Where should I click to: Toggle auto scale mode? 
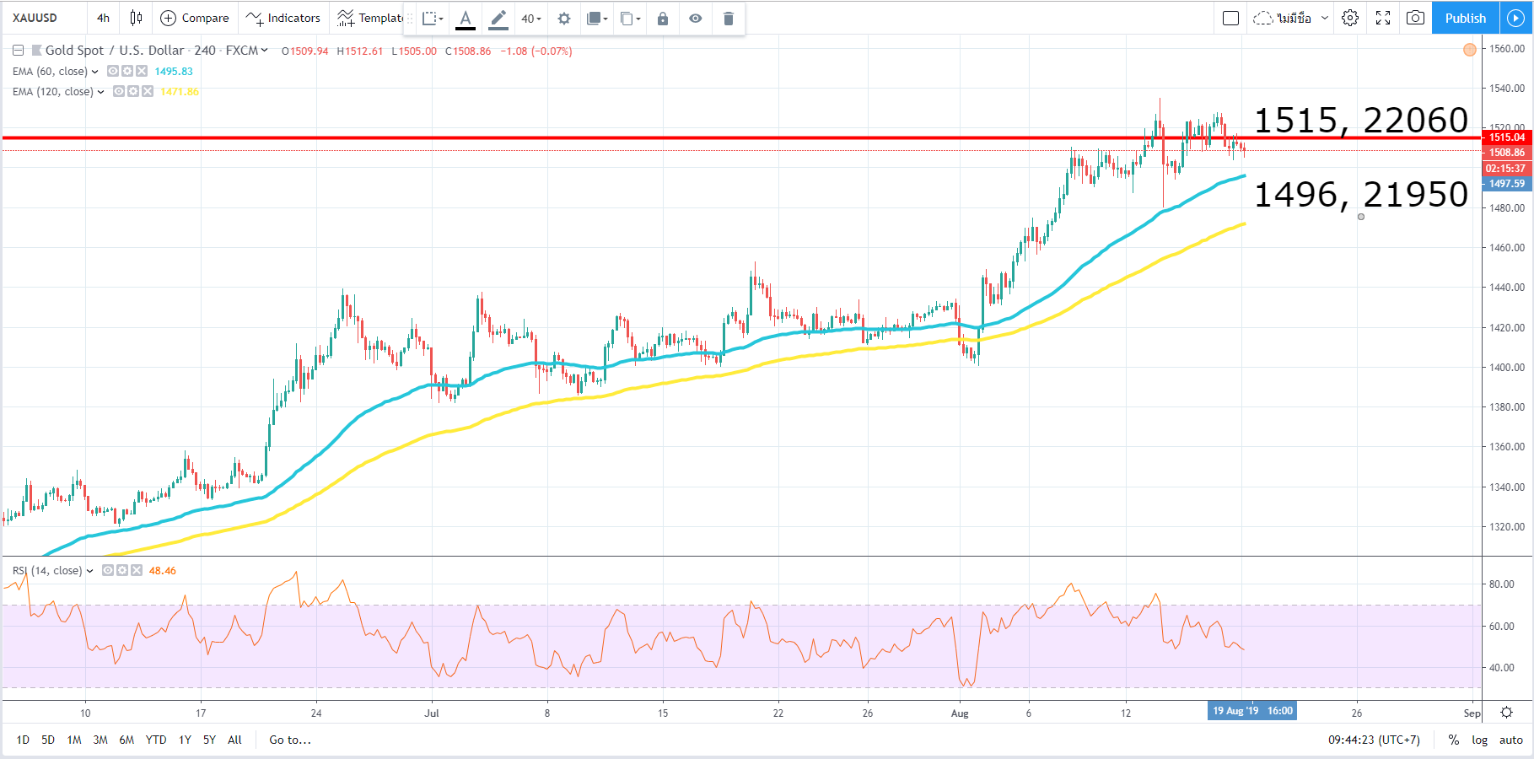[x=1511, y=740]
